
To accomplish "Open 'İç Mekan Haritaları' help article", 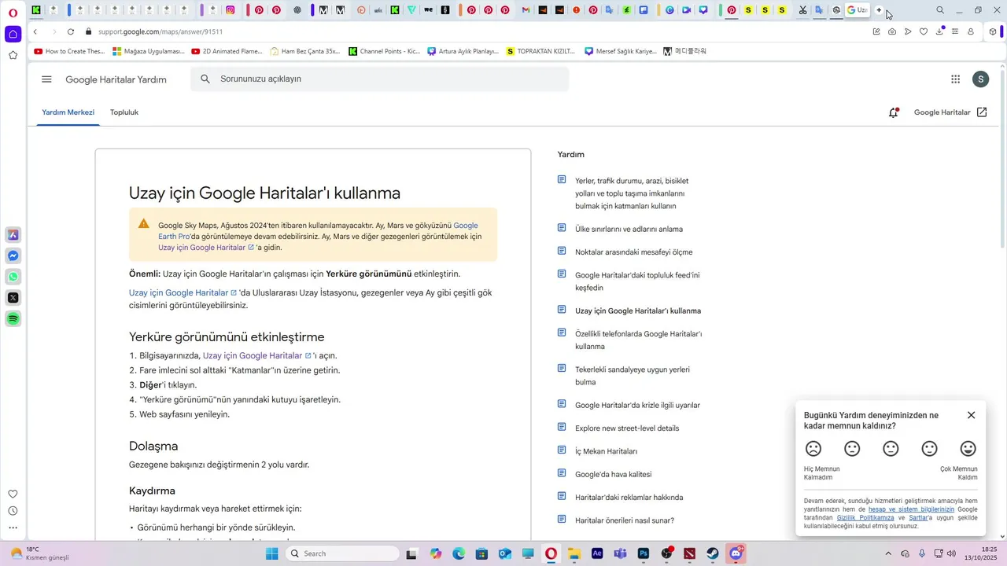I will [x=606, y=451].
